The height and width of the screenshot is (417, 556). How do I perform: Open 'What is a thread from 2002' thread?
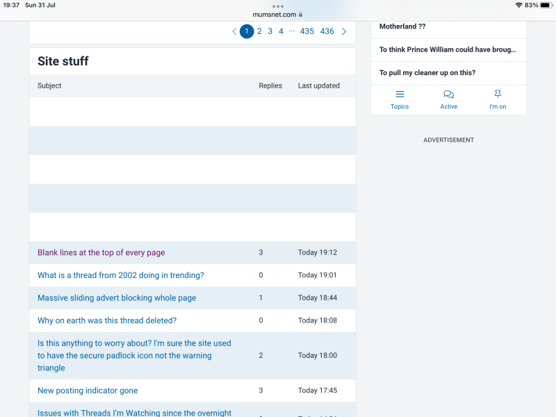(x=121, y=275)
